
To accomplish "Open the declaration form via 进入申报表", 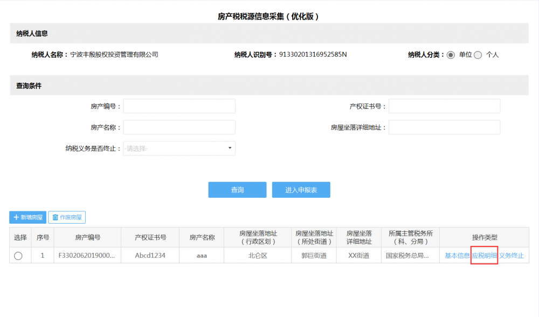I will pos(301,190).
